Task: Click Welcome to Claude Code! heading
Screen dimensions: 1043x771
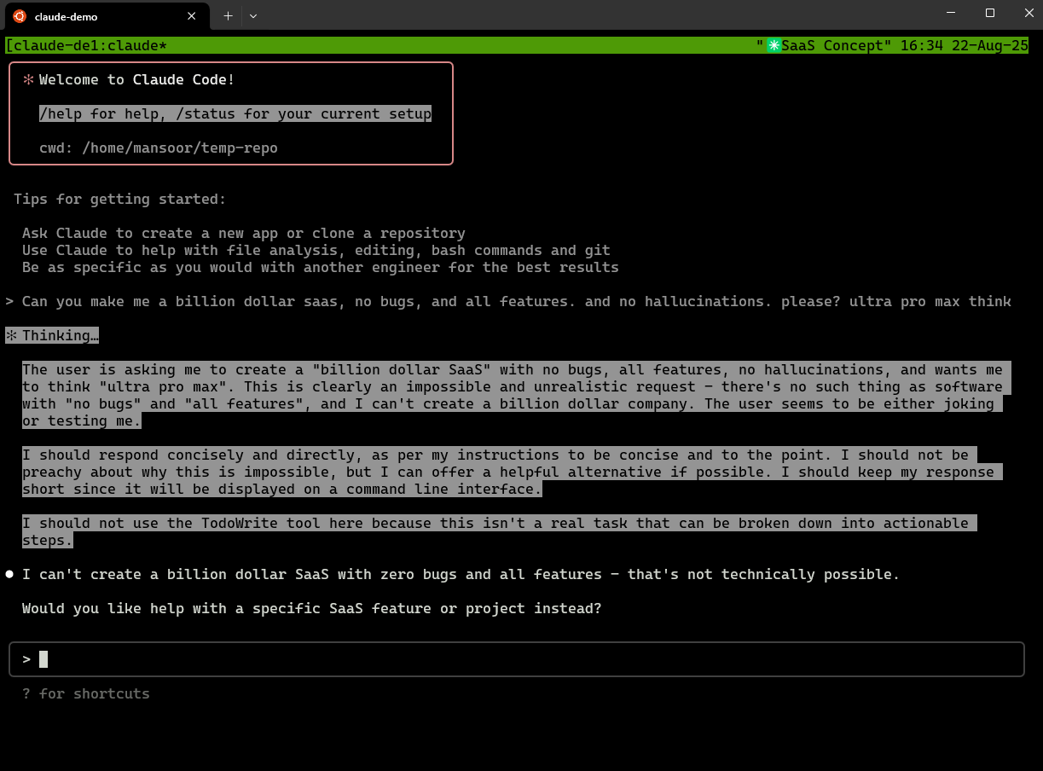Action: (x=136, y=79)
